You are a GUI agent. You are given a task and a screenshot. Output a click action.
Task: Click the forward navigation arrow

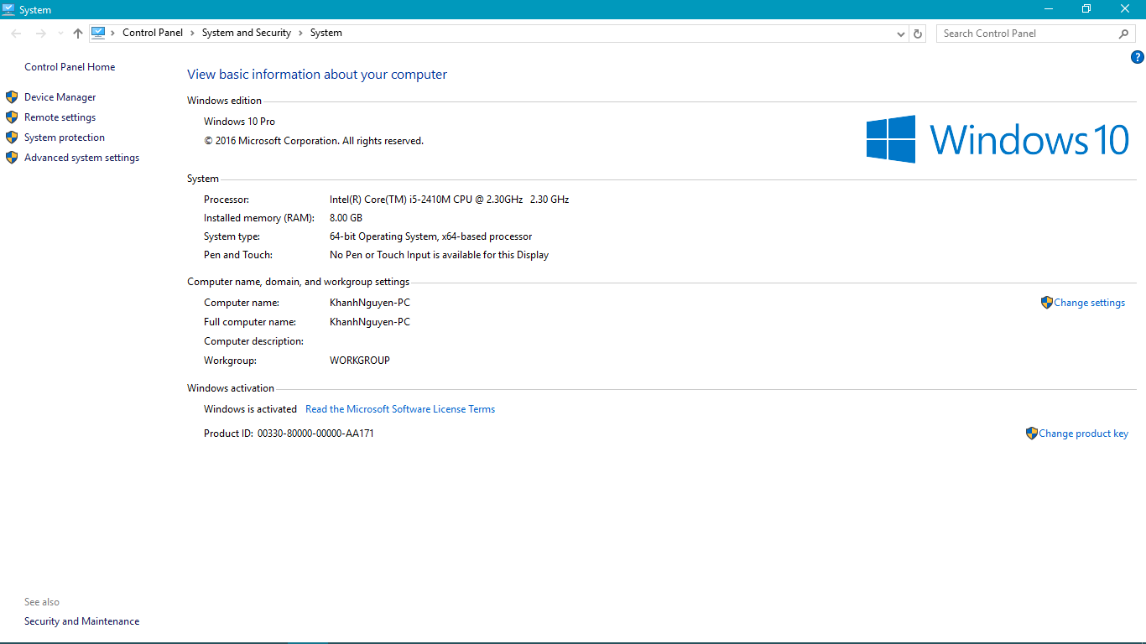[x=40, y=34]
